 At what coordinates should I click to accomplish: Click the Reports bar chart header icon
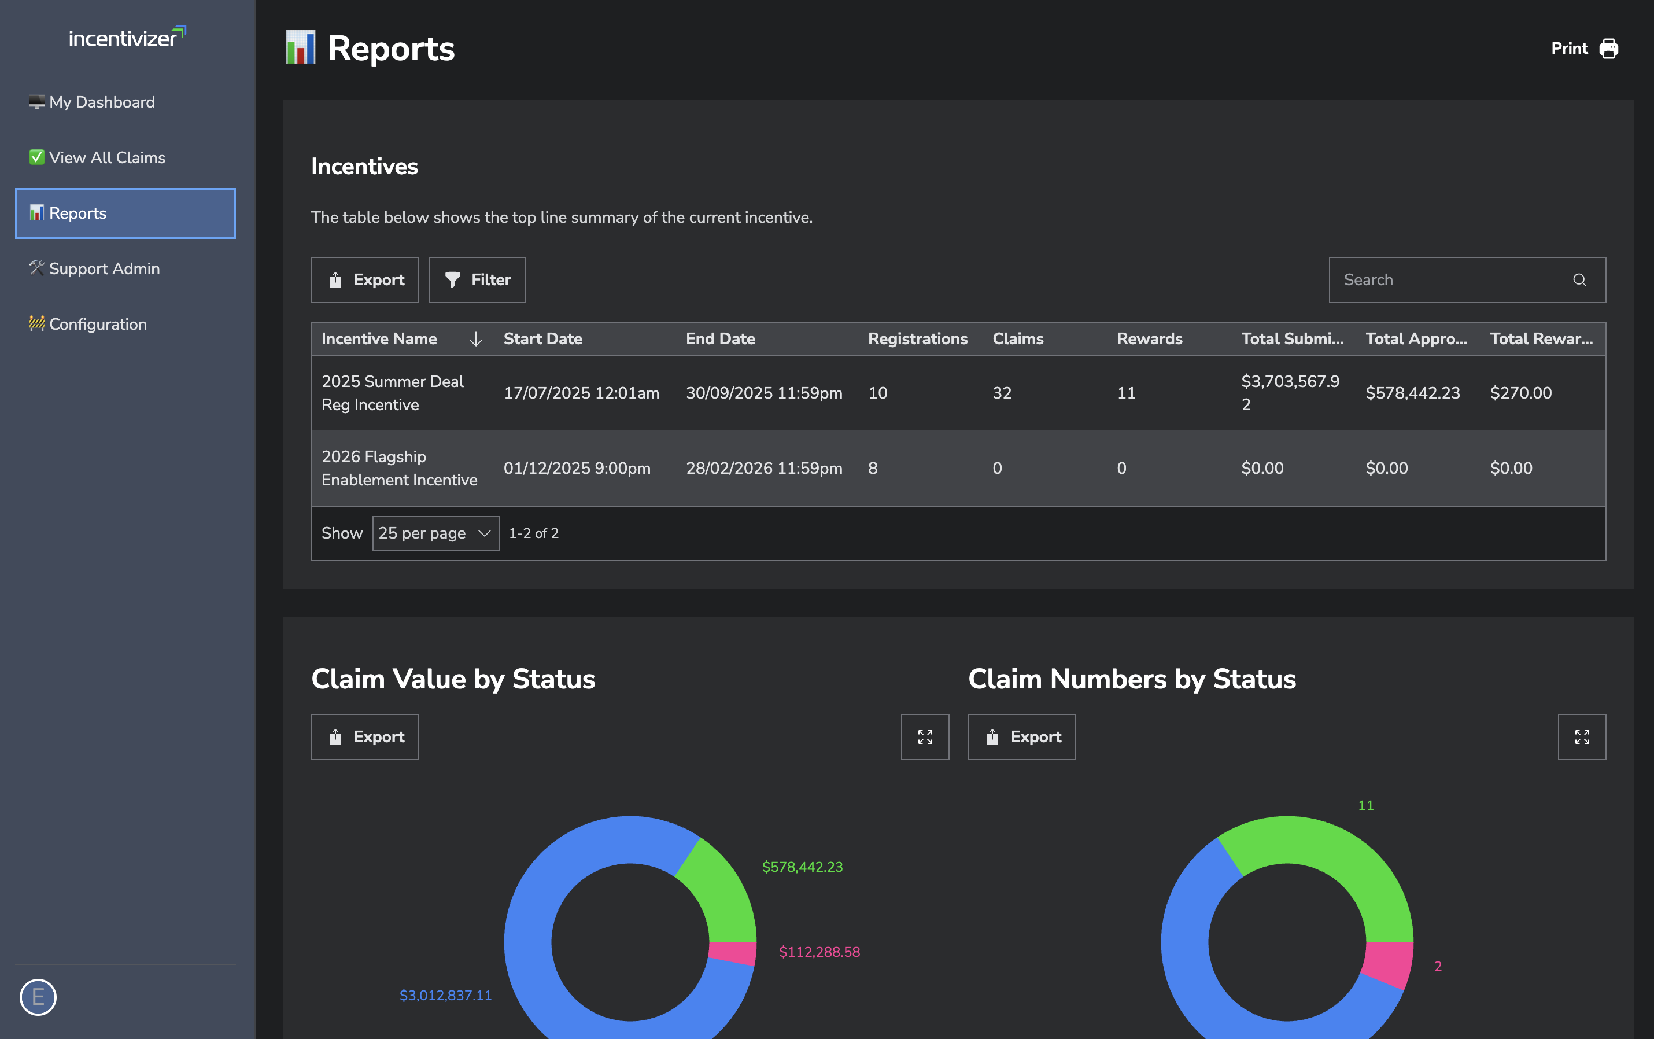[300, 48]
